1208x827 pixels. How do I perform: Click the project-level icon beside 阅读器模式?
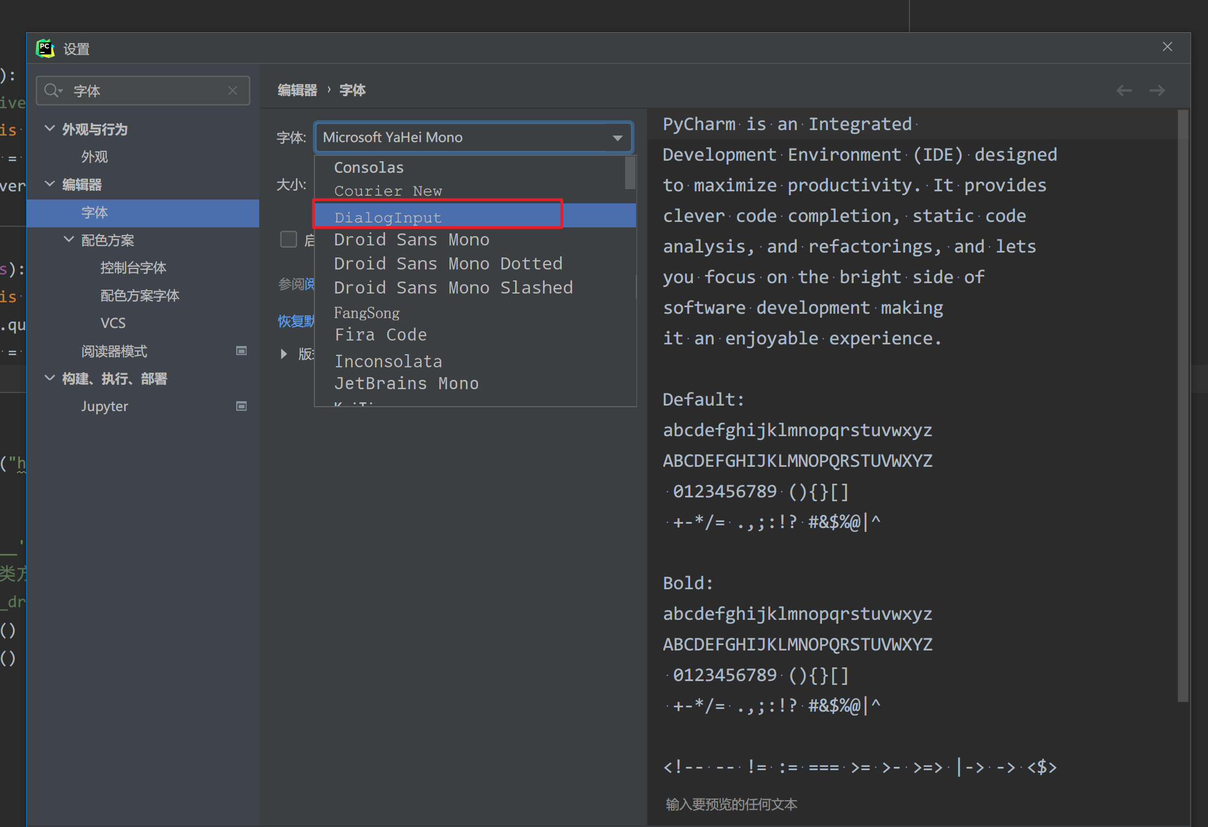pyautogui.click(x=241, y=351)
